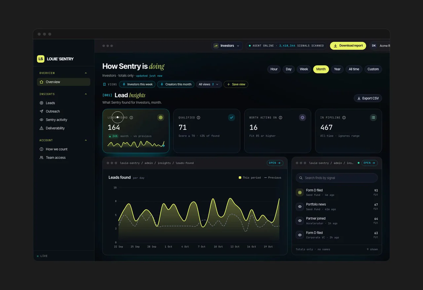Screen dimensions: 423x290
Task: Open the Overview page in sidebar
Action: [63, 82]
